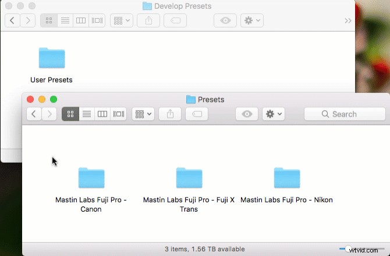390x256 pixels.
Task: Select Mastin Labs Fuji Pro - Nikon folder
Action: coord(287,178)
